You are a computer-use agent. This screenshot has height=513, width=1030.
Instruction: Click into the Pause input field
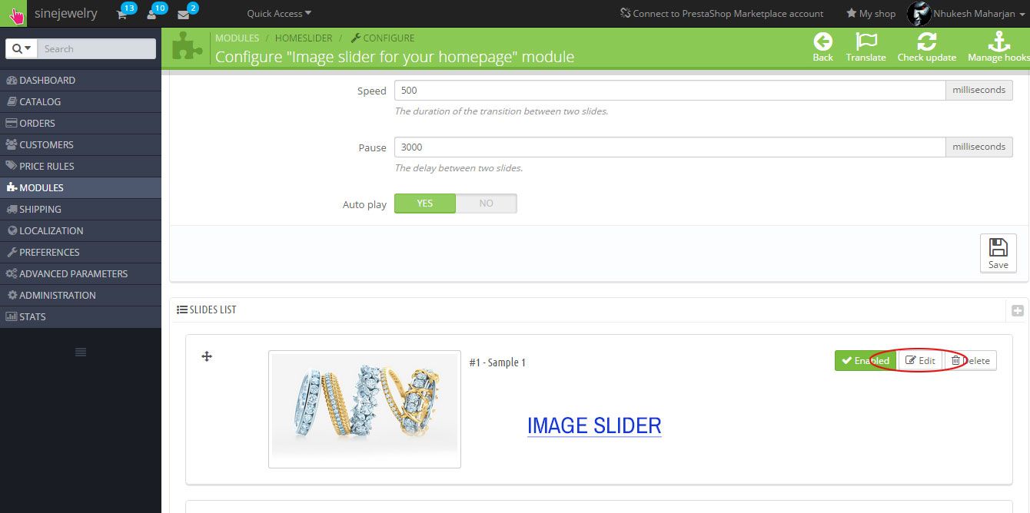(669, 147)
